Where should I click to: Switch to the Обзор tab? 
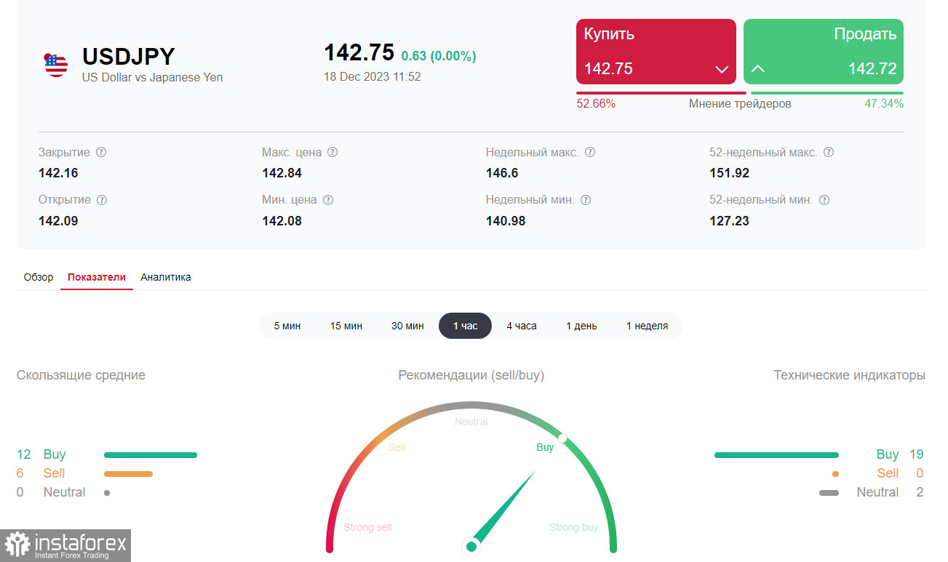(x=39, y=277)
